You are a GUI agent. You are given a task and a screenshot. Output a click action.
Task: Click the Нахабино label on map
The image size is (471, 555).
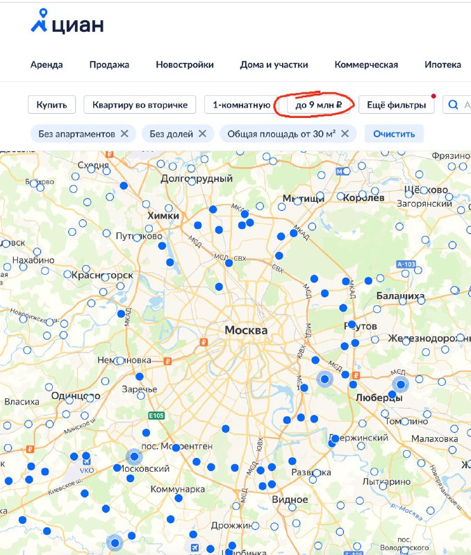tap(33, 260)
